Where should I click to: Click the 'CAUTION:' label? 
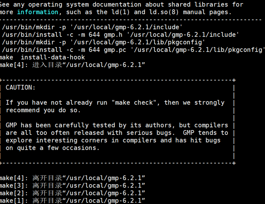pos(20,87)
